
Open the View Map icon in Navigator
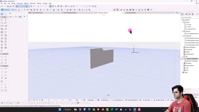(187, 14)
